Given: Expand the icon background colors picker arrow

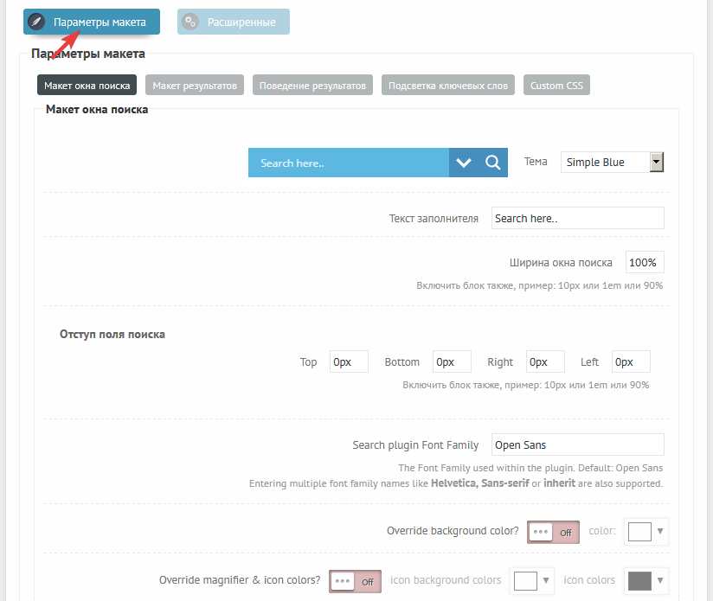Looking at the screenshot, I should tap(546, 581).
